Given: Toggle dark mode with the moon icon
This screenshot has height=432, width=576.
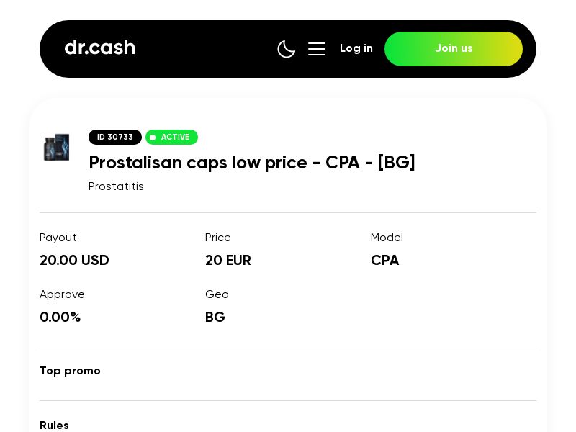Looking at the screenshot, I should [287, 49].
